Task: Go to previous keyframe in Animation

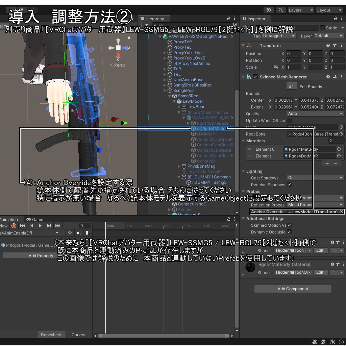Action: 31,226
